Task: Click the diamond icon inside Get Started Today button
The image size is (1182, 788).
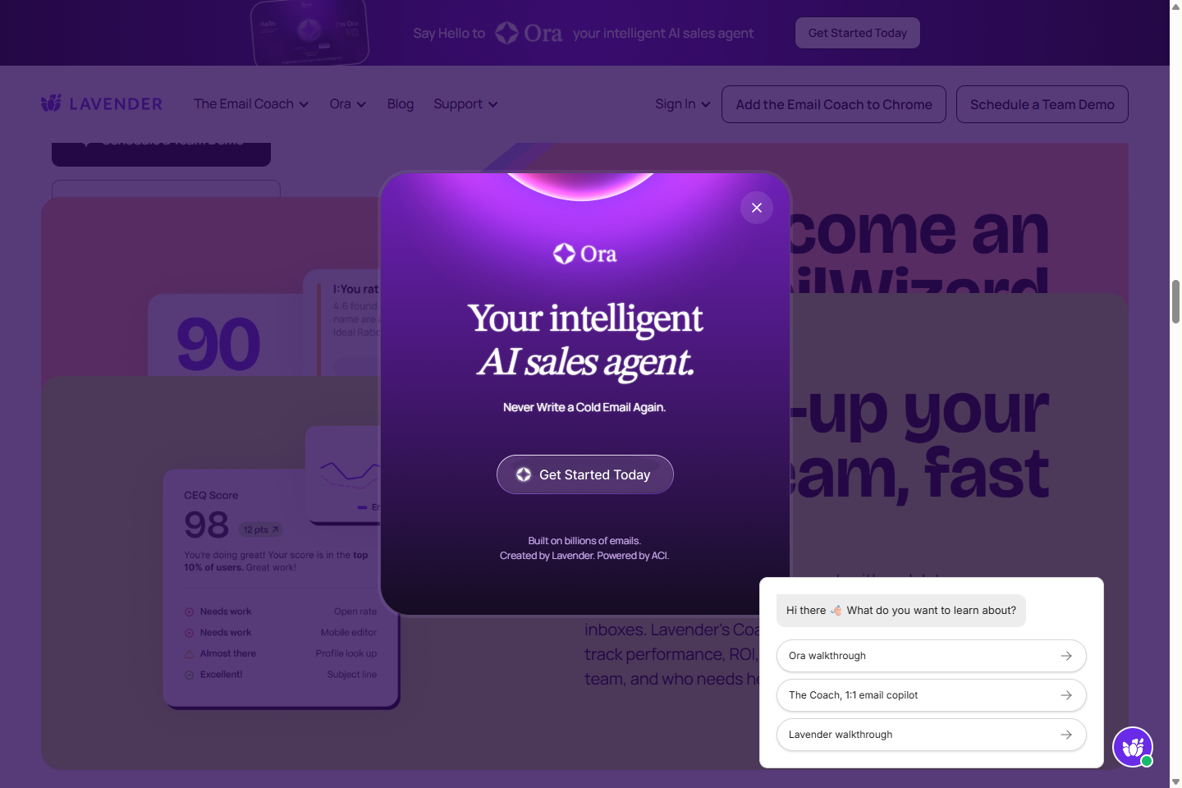Action: [x=523, y=474]
